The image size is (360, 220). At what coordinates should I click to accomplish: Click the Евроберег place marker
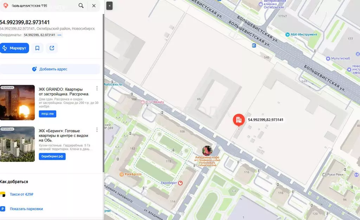point(180,183)
